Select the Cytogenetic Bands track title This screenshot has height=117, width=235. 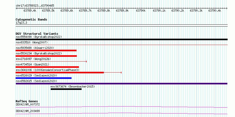(31, 19)
